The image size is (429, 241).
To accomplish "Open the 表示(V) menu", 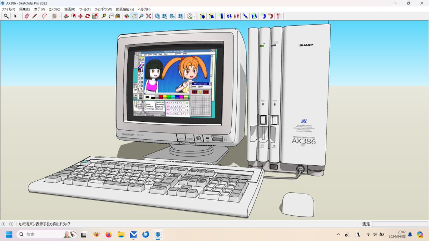I will click(39, 9).
